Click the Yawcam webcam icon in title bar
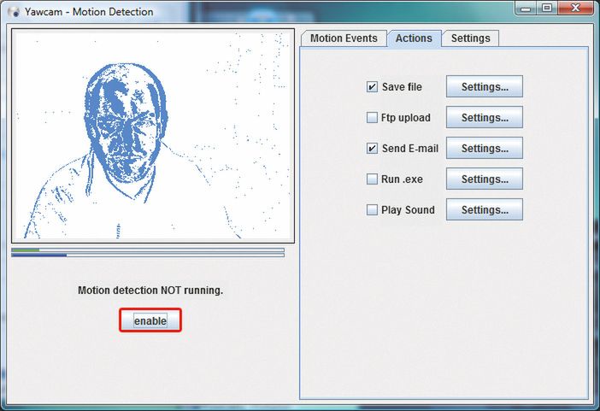600x411 pixels. [x=14, y=12]
